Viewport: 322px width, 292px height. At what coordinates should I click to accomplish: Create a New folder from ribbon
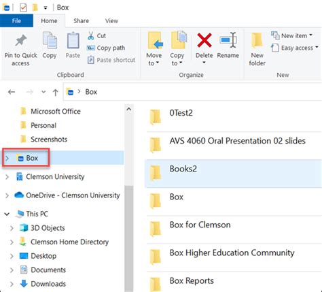coord(257,49)
